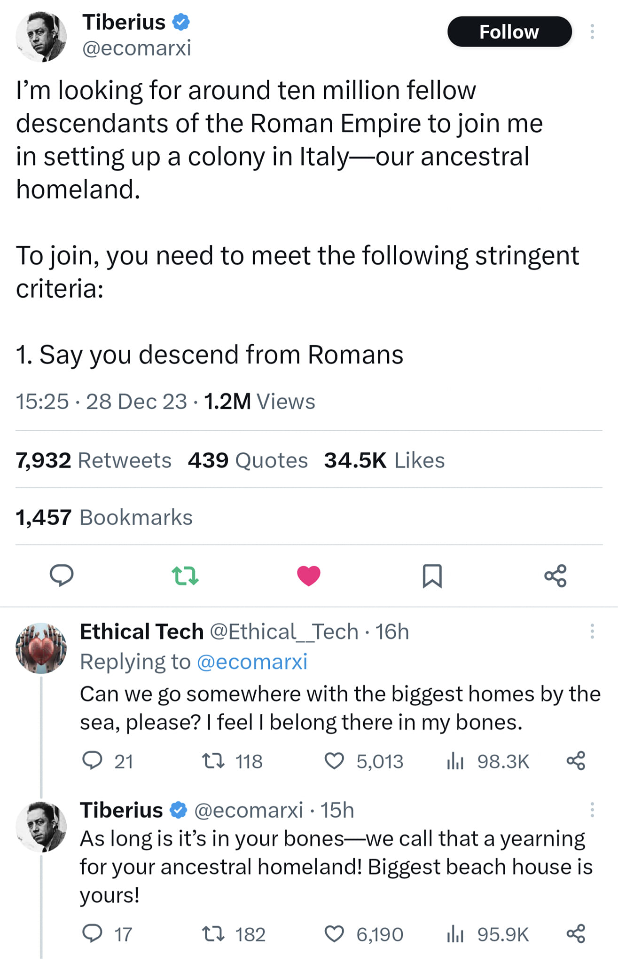Open more options on Tiberius's reply
Screen dimensions: 618x963
point(592,810)
